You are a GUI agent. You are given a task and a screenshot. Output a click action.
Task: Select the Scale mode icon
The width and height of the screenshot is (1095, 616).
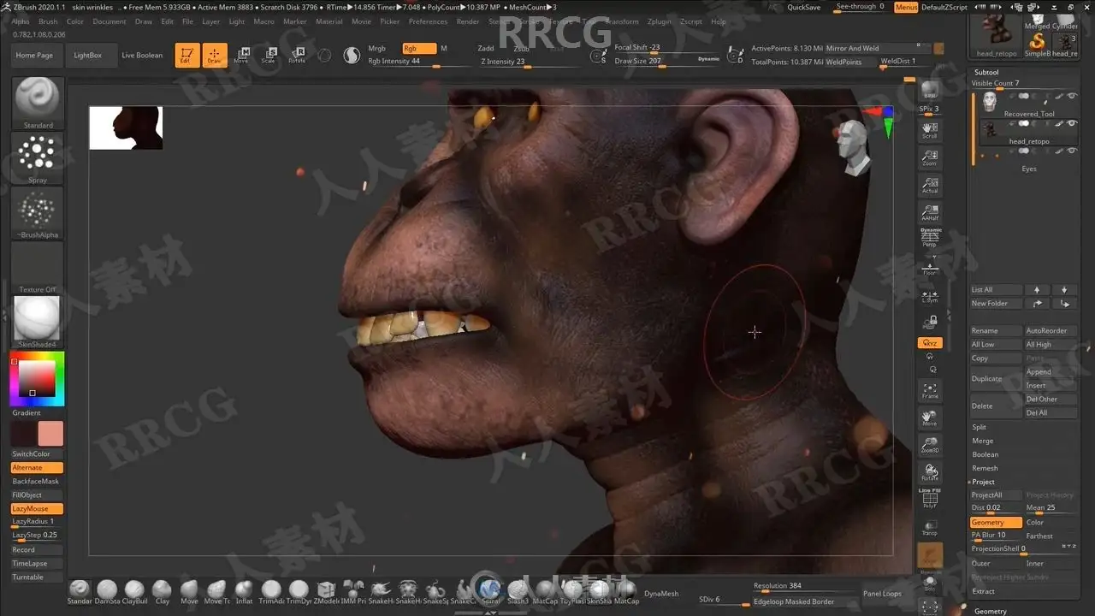[x=269, y=55]
